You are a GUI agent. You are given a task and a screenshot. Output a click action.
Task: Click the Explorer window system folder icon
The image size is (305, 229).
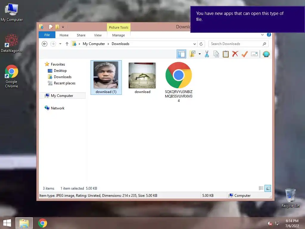[x=41, y=27]
